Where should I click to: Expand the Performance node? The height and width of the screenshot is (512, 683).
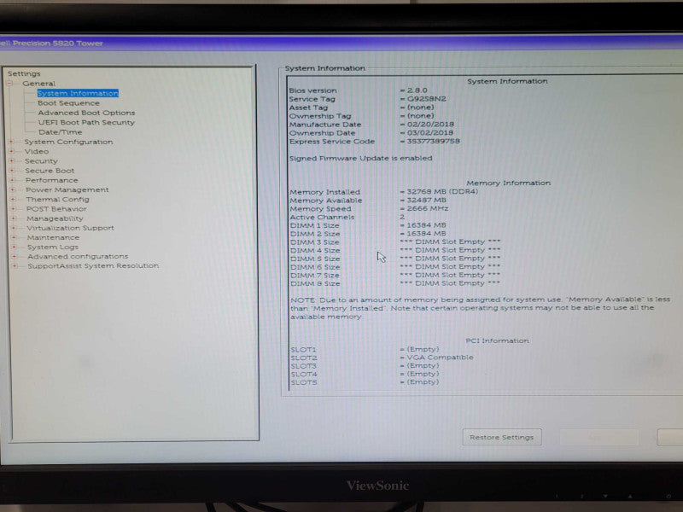coord(13,180)
